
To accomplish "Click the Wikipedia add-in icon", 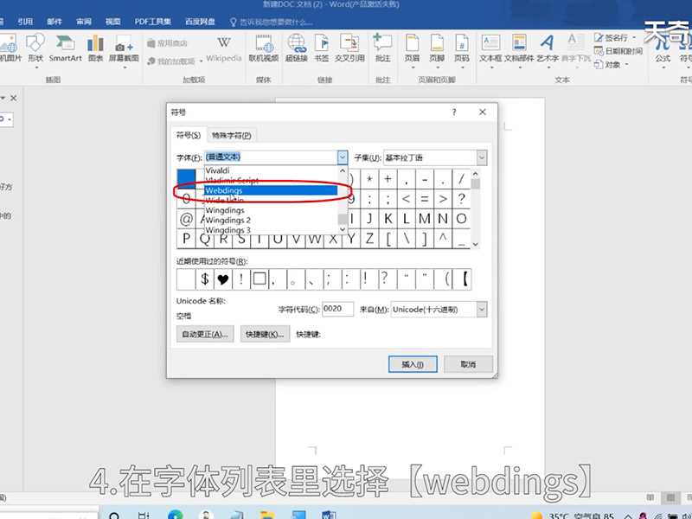I will 223,48.
